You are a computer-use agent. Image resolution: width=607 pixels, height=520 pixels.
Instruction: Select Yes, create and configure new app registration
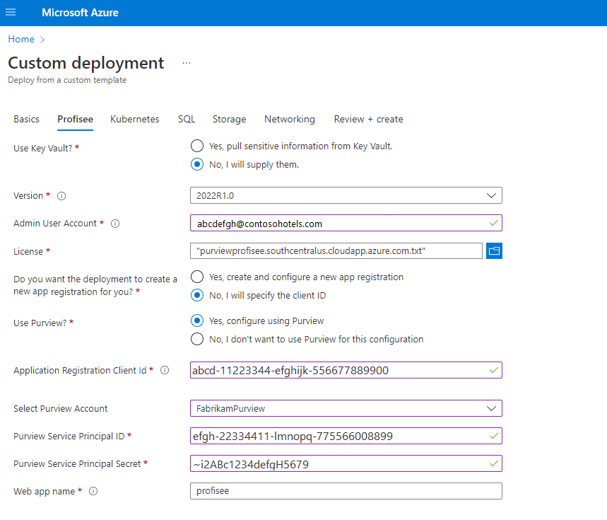(197, 277)
